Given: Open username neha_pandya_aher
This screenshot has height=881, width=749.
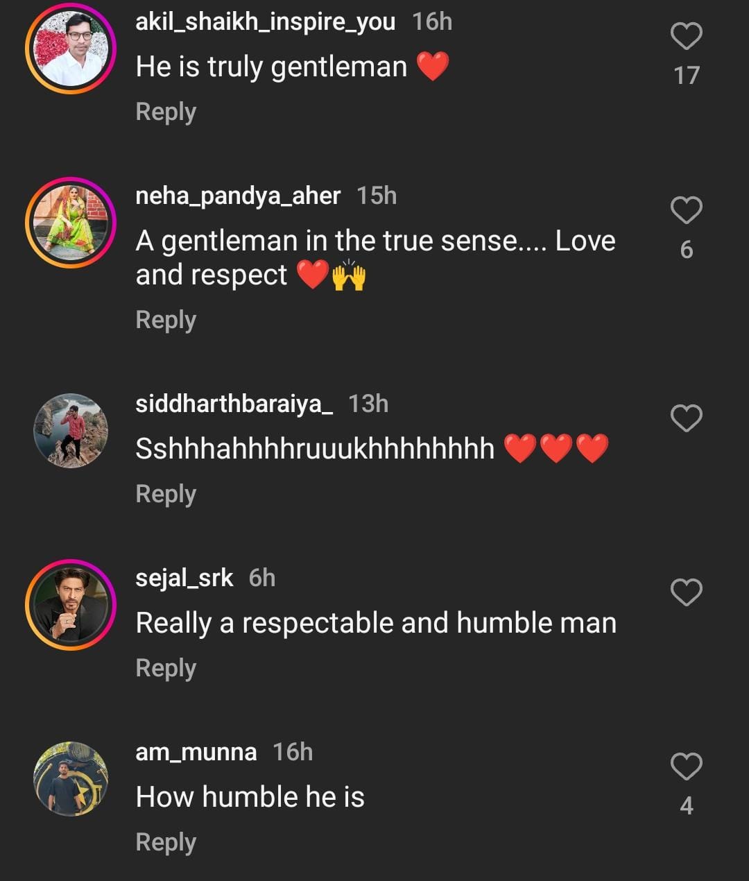Looking at the screenshot, I should coord(238,196).
